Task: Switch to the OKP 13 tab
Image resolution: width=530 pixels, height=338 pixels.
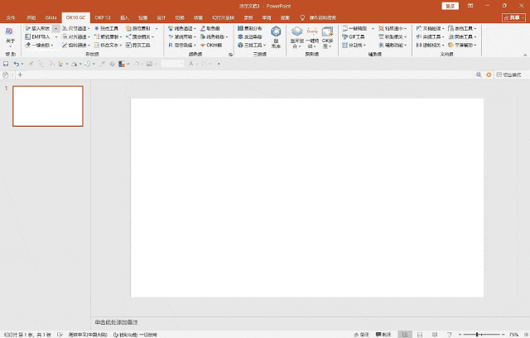Action: 103,17
